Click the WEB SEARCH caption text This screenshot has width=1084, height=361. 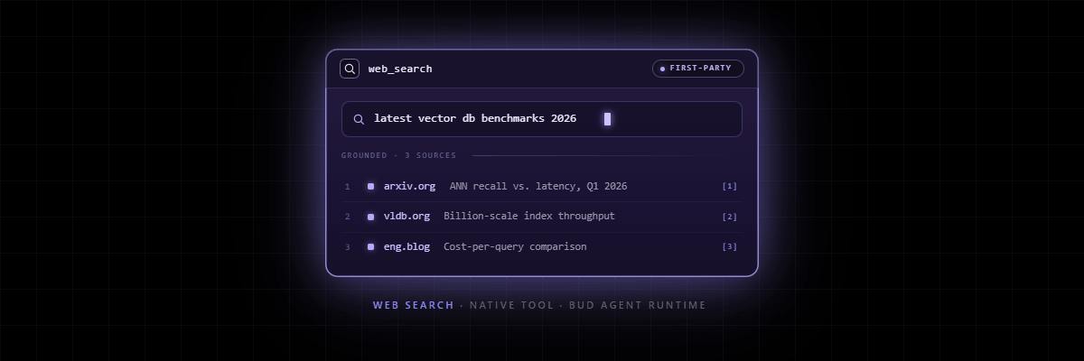[414, 305]
